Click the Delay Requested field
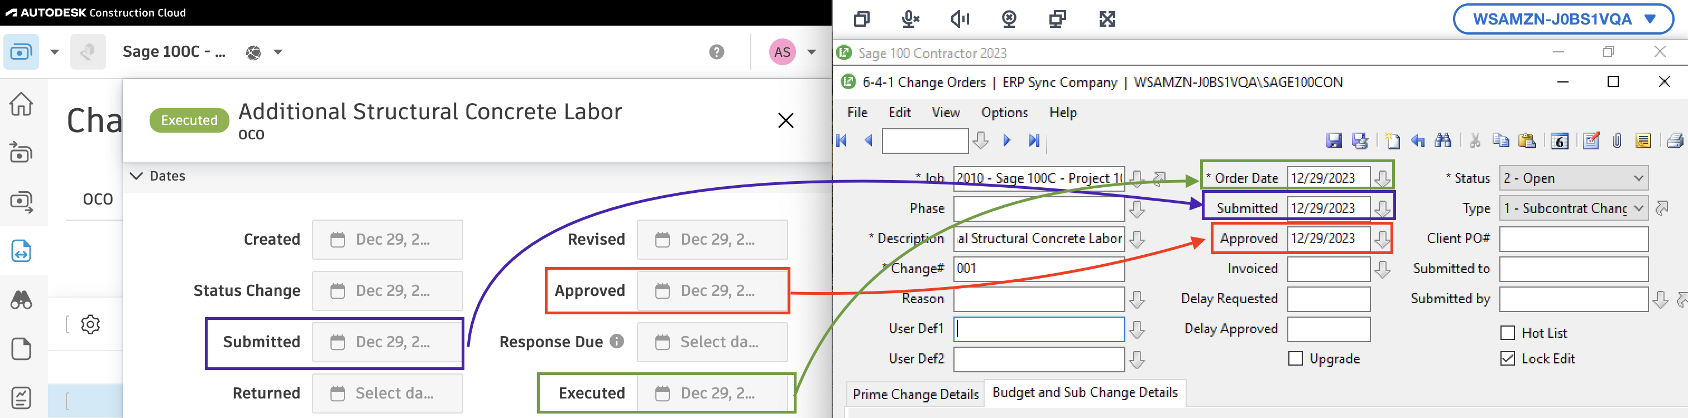1688x418 pixels. 1329,299
